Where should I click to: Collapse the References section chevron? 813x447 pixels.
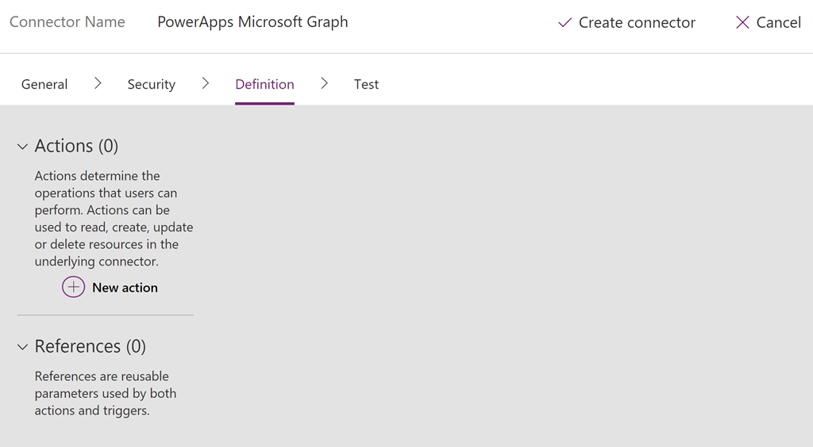(22, 346)
